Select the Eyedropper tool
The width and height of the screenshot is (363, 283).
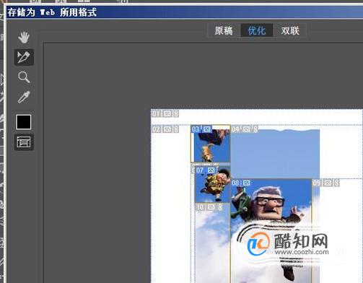[x=24, y=97]
